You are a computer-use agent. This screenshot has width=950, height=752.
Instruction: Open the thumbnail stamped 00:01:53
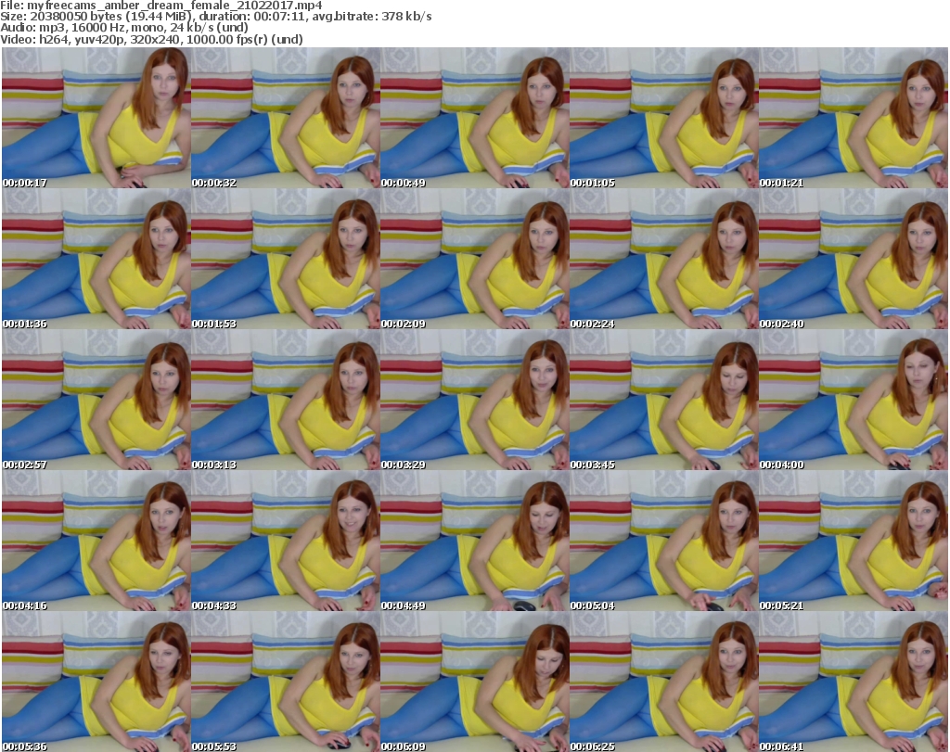coord(286,259)
